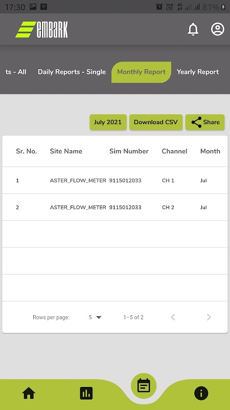This screenshot has width=230, height=410.
Task: Select the reports calendar icon
Action: click(144, 386)
